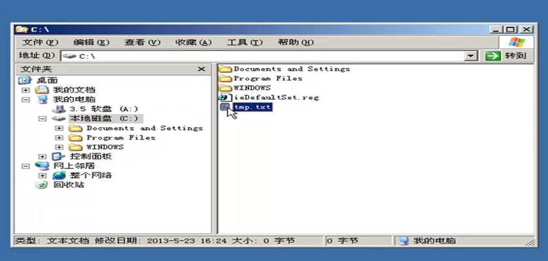
Task: Click the Recycle Bin icon in tree
Action: pyautogui.click(x=42, y=185)
